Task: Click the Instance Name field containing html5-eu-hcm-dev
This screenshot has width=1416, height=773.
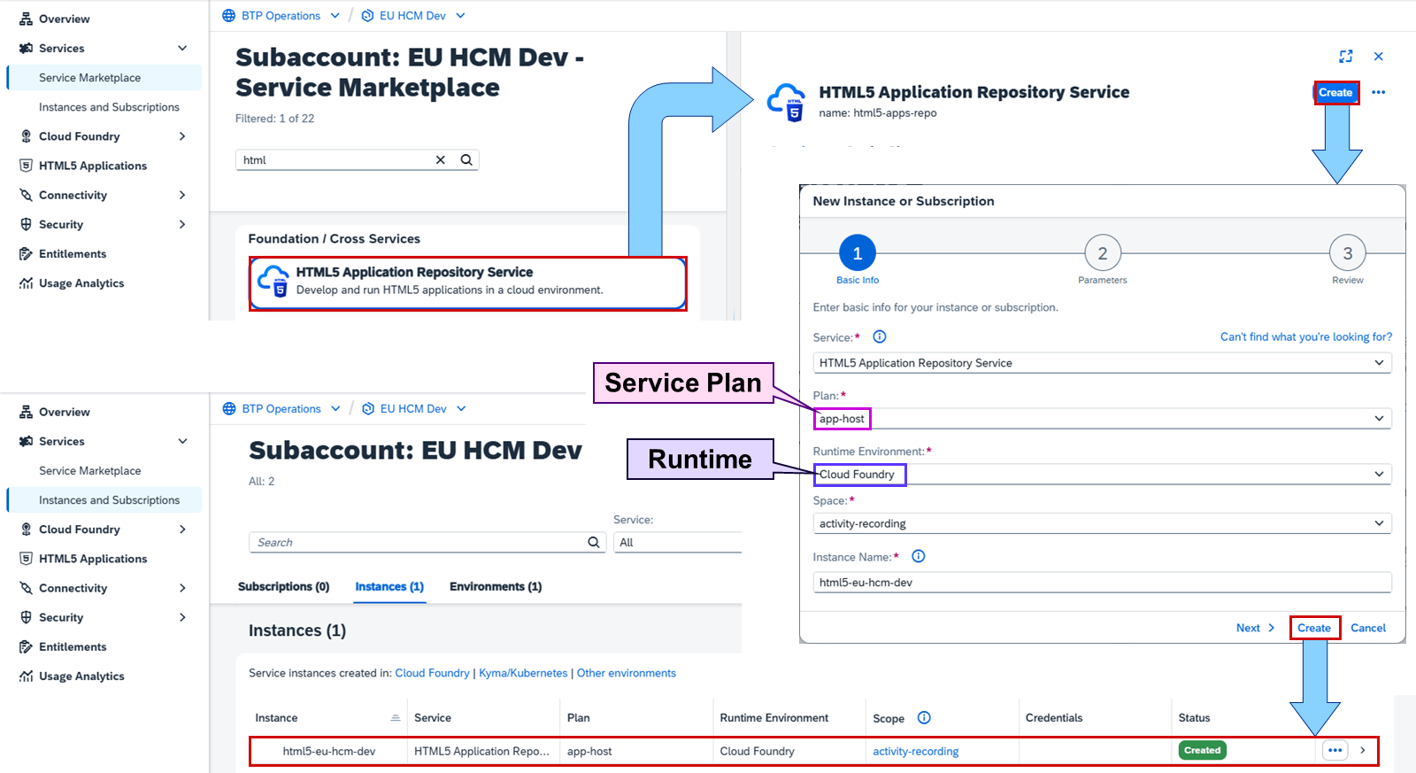Action: 1102,583
